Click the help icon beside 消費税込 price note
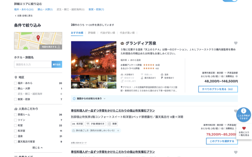This screenshot has height=157, width=252. pos(237,76)
